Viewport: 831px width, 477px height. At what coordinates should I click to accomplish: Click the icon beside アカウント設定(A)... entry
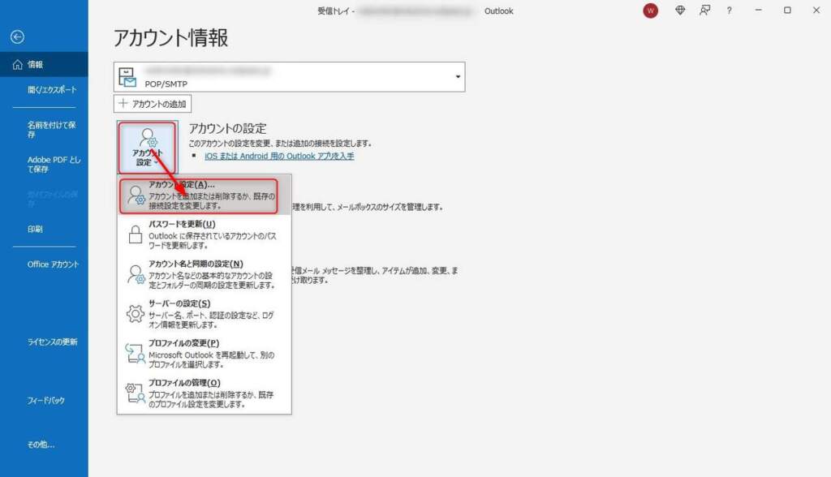tap(136, 195)
